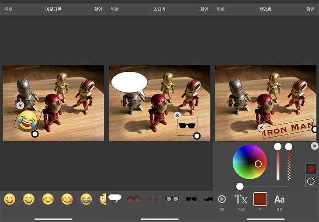319x222 pixels.
Task: Select the outline text color mode
Action: (x=311, y=181)
